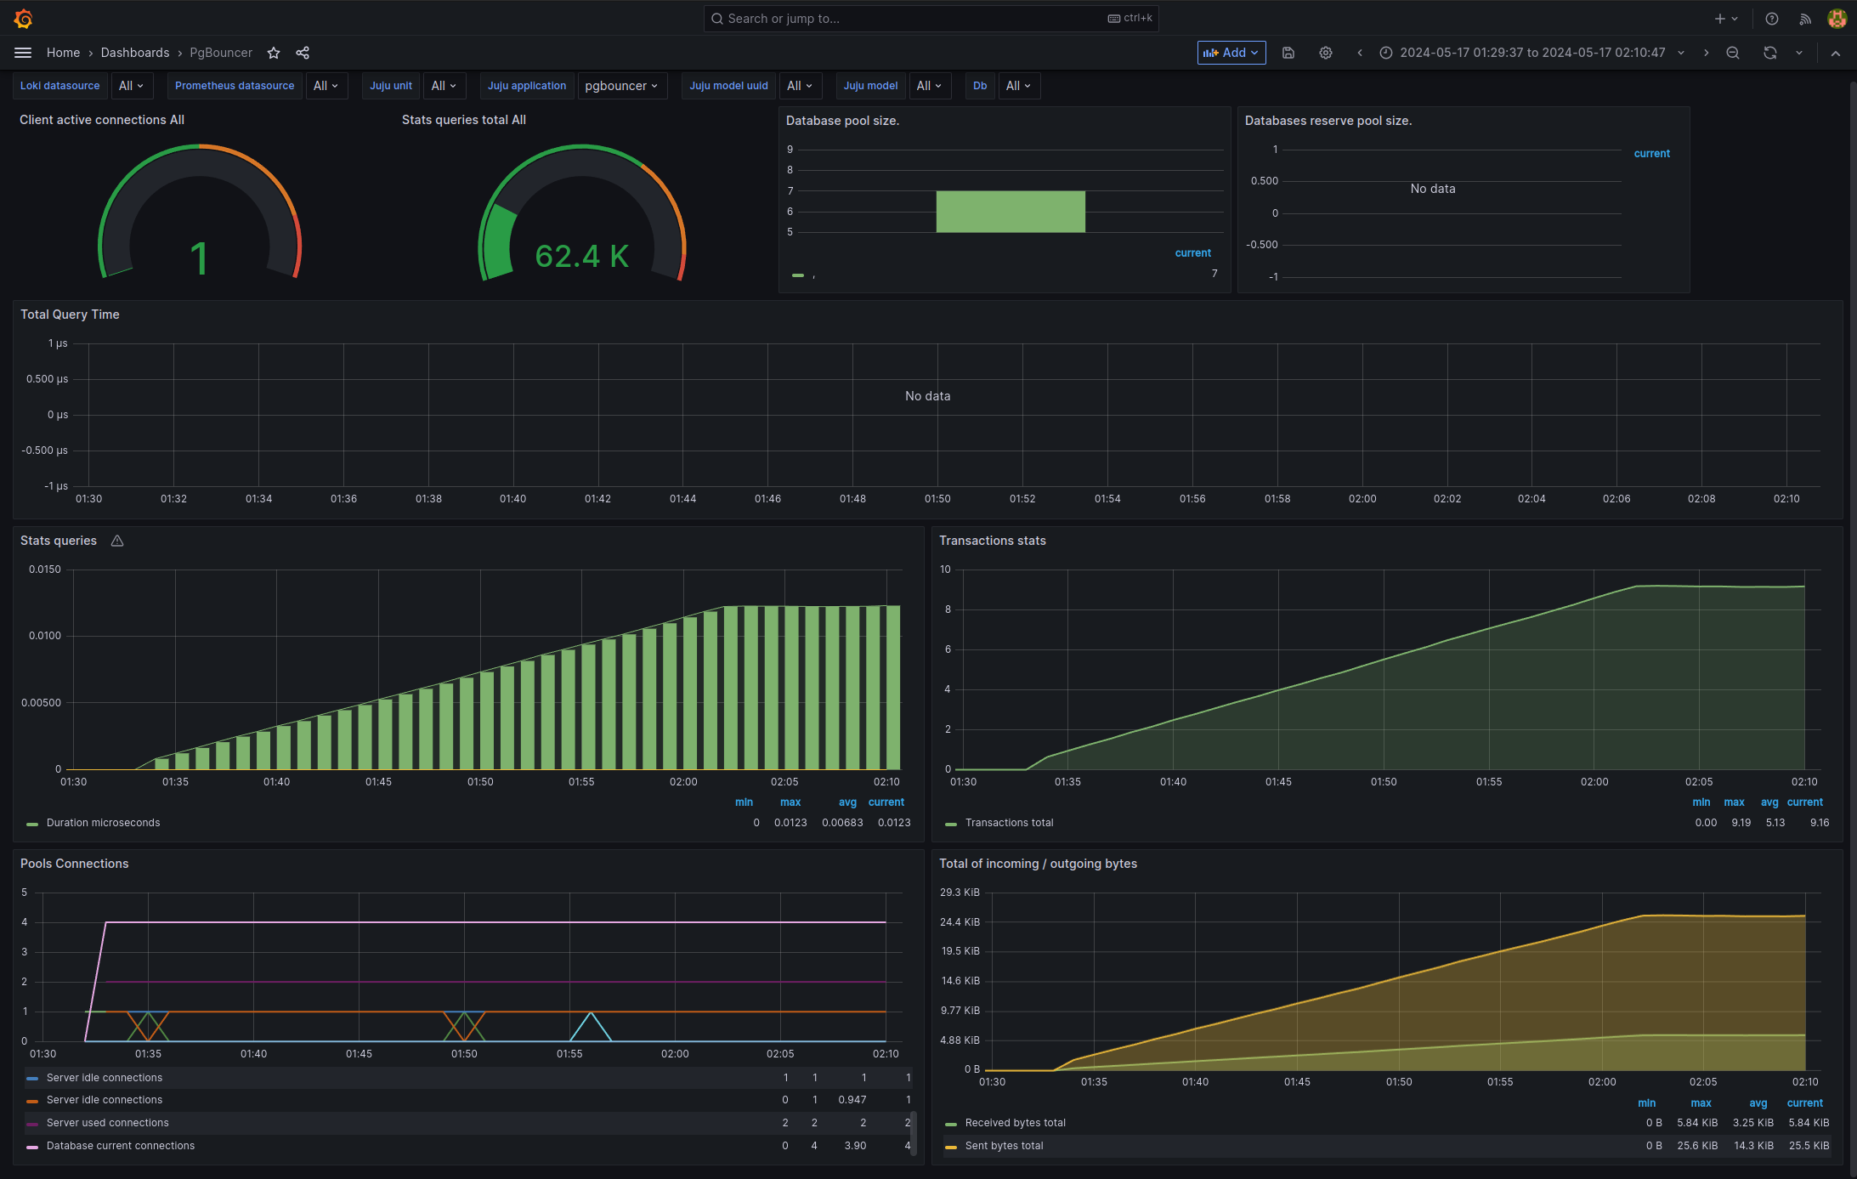The width and height of the screenshot is (1857, 1179).
Task: Go to Home breadcrumb
Action: coord(63,53)
